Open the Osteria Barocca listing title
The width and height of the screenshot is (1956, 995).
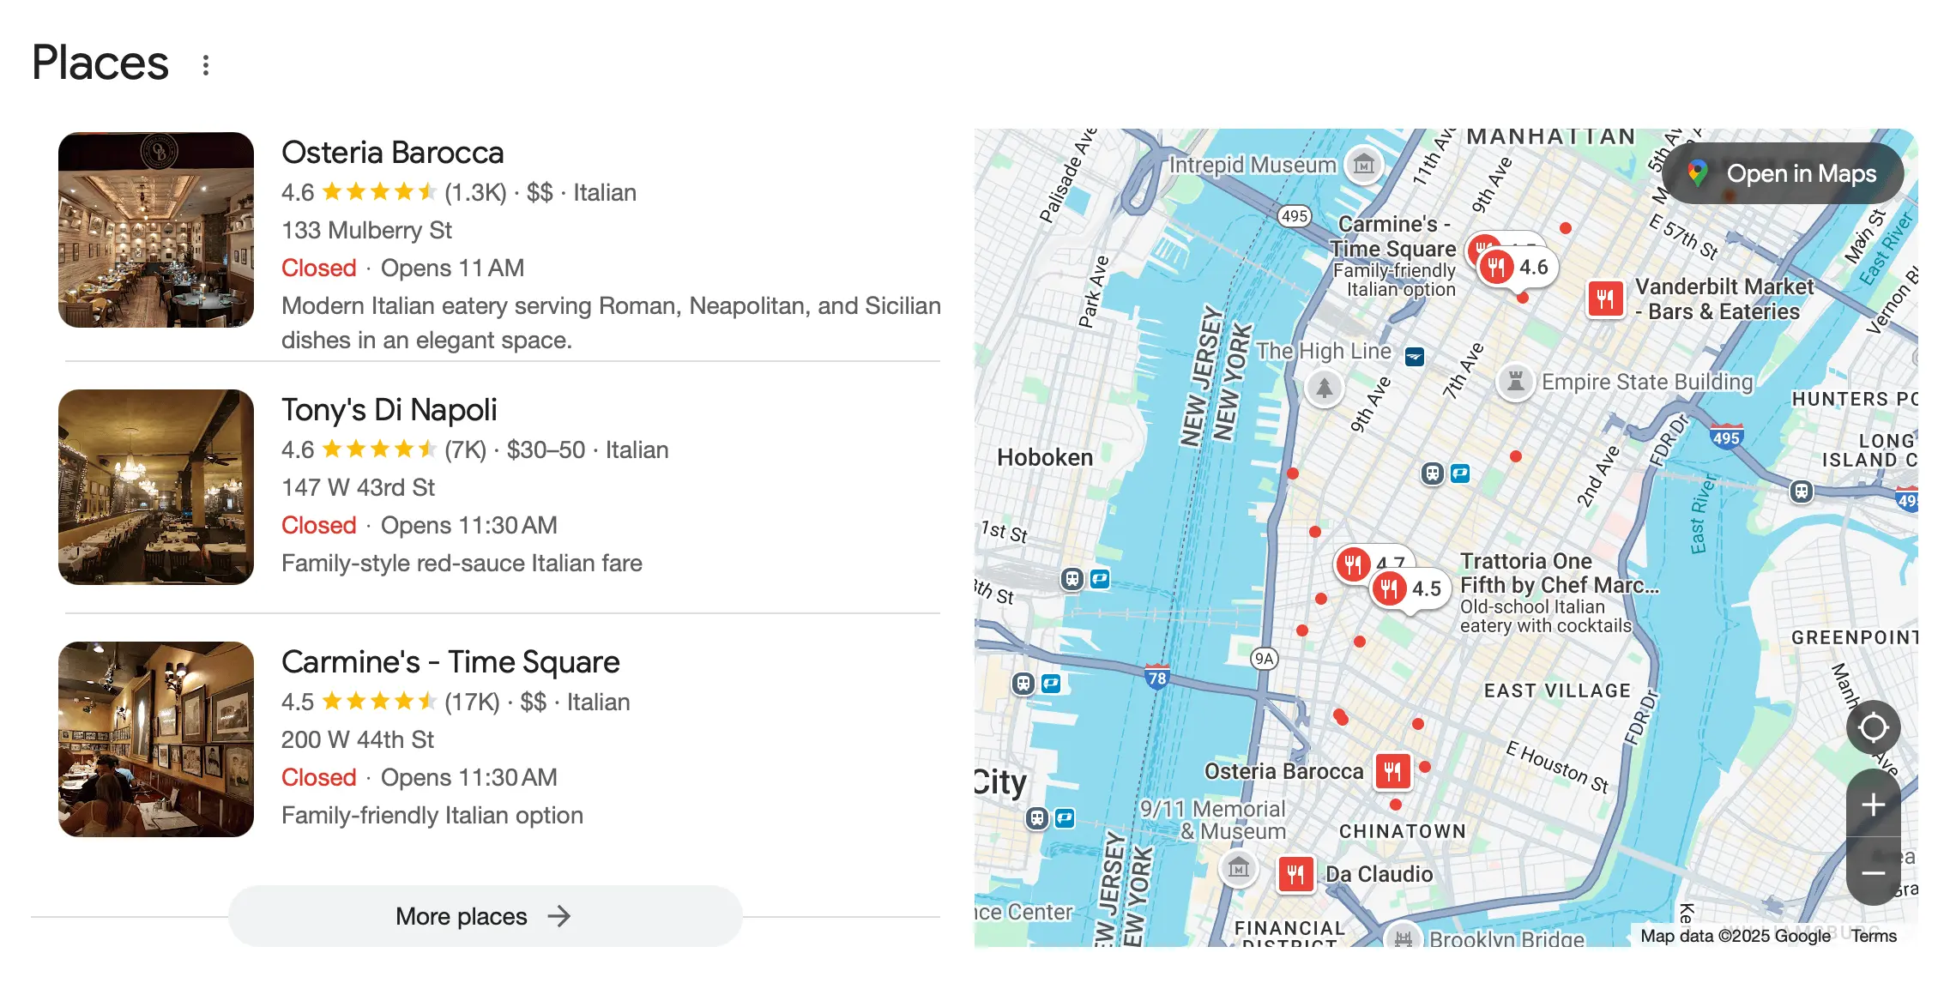[392, 153]
